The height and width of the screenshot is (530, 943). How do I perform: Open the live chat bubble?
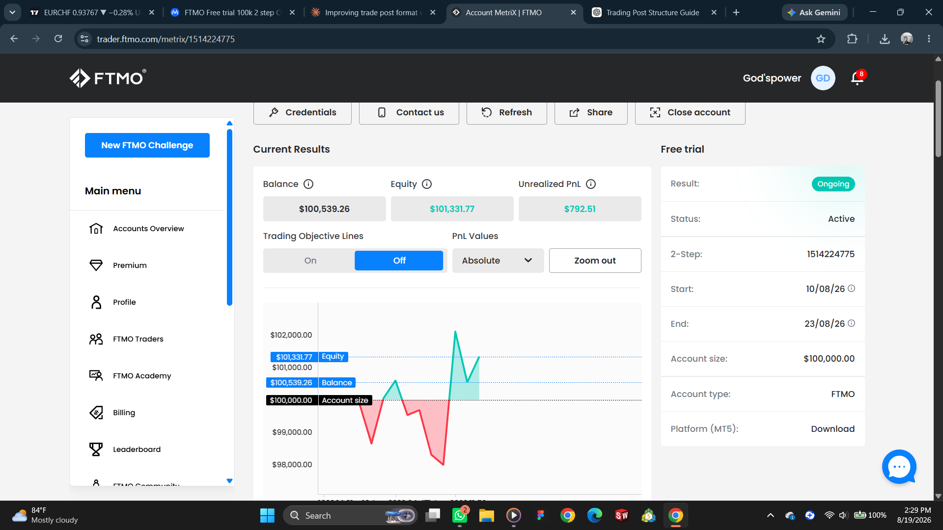point(899,467)
